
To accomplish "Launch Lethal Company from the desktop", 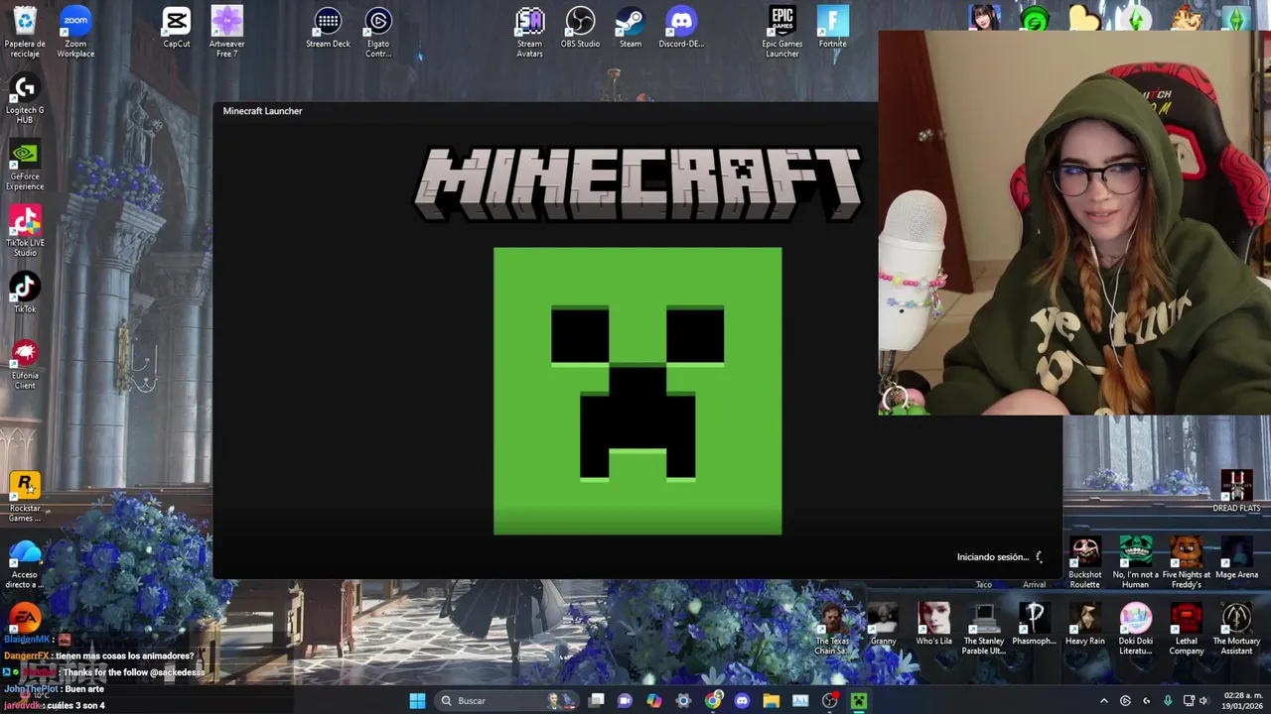I will point(1186,628).
